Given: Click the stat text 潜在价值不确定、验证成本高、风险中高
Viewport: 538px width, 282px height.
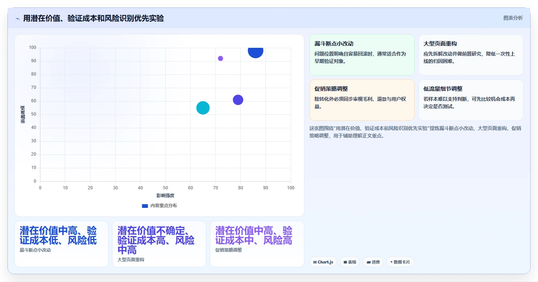Looking at the screenshot, I should tap(156, 240).
